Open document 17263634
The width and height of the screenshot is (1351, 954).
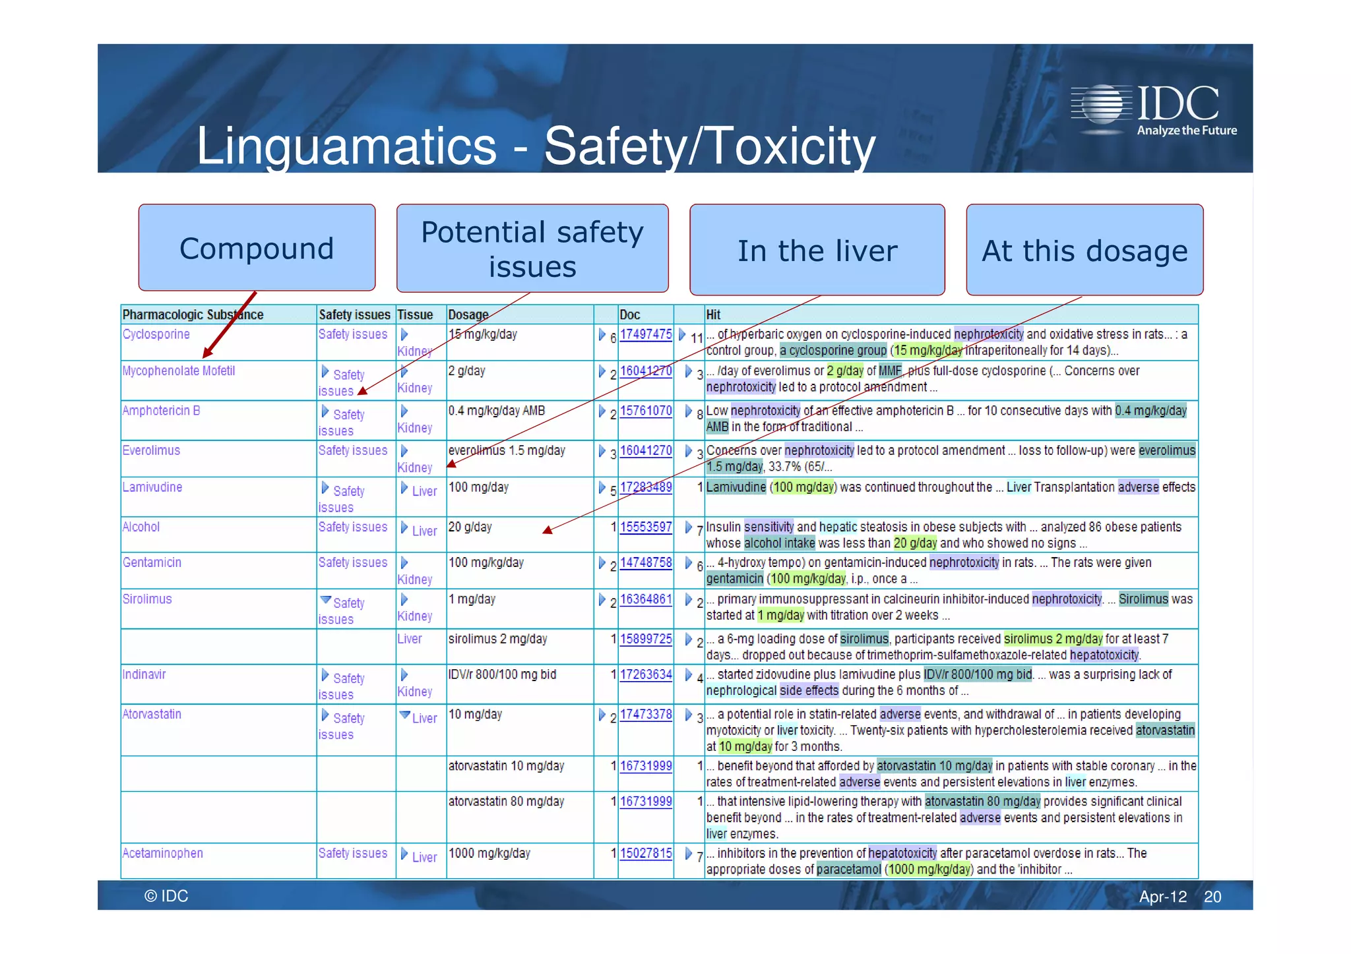click(646, 674)
